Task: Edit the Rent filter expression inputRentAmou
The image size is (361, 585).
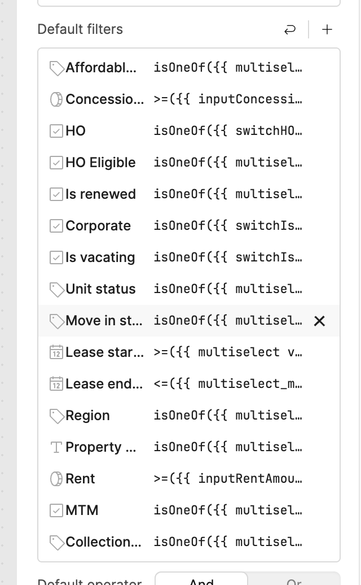Action: (x=228, y=479)
